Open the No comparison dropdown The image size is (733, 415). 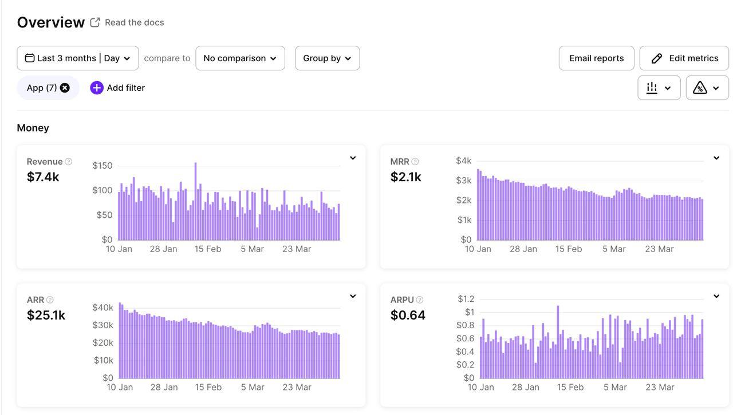tap(240, 58)
